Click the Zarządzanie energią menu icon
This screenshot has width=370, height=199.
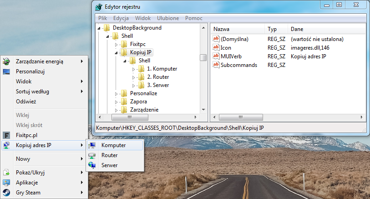[6, 61]
